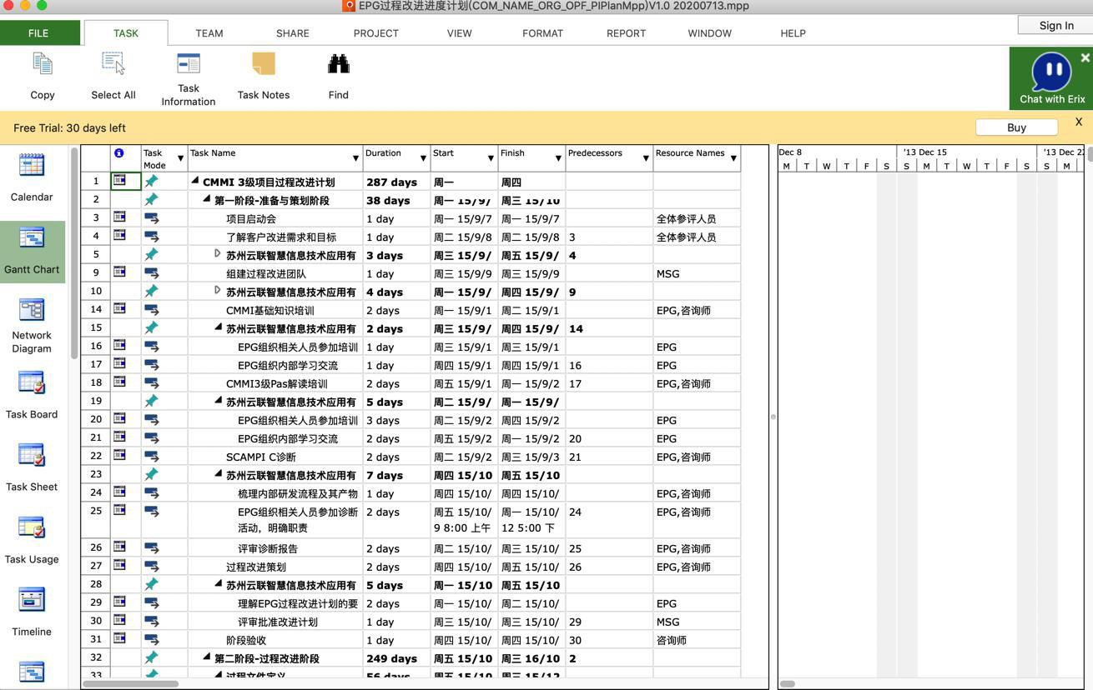Viewport: 1093px width, 690px height.
Task: Select Gantt Chart view in sidebar
Action: 32,251
